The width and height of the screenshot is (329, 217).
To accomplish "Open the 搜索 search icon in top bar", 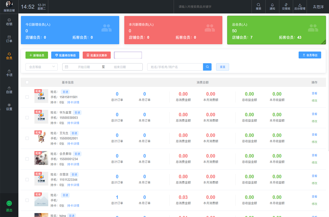I will point(258,6).
